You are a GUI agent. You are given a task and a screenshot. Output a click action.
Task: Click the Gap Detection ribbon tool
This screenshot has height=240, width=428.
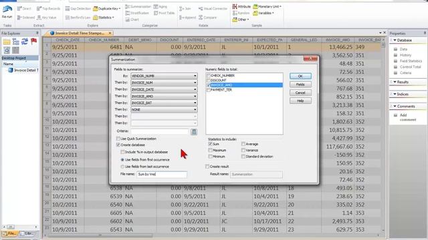click(78, 9)
